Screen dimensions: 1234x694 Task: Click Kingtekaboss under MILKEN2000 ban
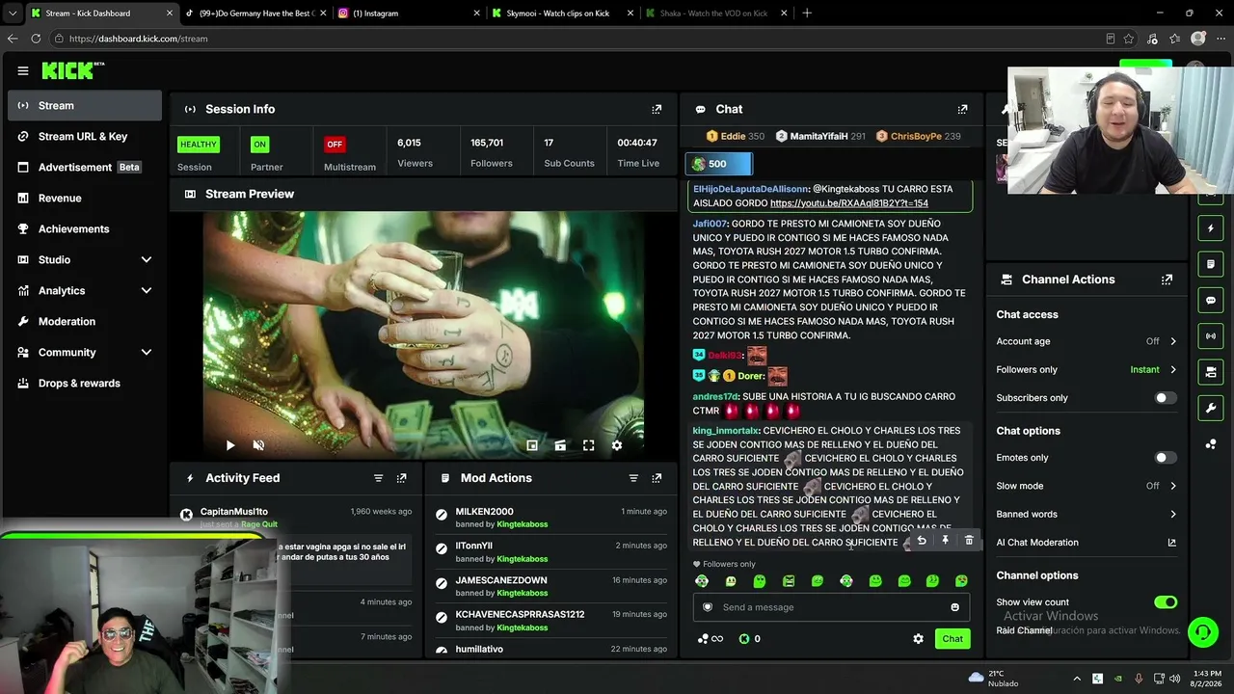(522, 524)
